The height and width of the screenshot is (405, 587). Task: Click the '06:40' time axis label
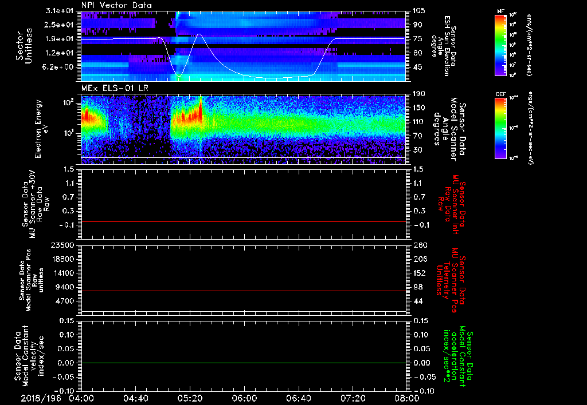click(298, 398)
